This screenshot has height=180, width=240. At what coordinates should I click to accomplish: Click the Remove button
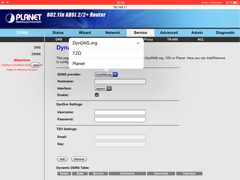[x=79, y=159]
